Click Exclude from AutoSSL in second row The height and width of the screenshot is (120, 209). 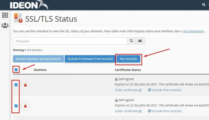165,111
